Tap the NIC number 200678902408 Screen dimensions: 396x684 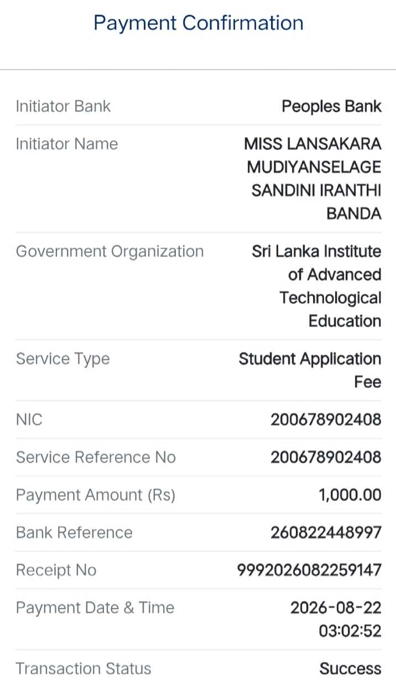coord(326,419)
